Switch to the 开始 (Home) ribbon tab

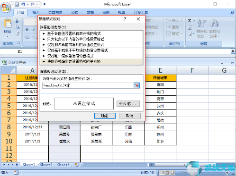(x=20, y=12)
